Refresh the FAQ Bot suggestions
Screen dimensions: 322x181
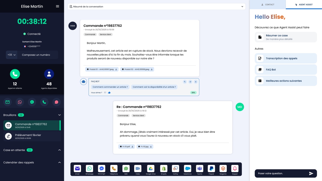(x=190, y=82)
